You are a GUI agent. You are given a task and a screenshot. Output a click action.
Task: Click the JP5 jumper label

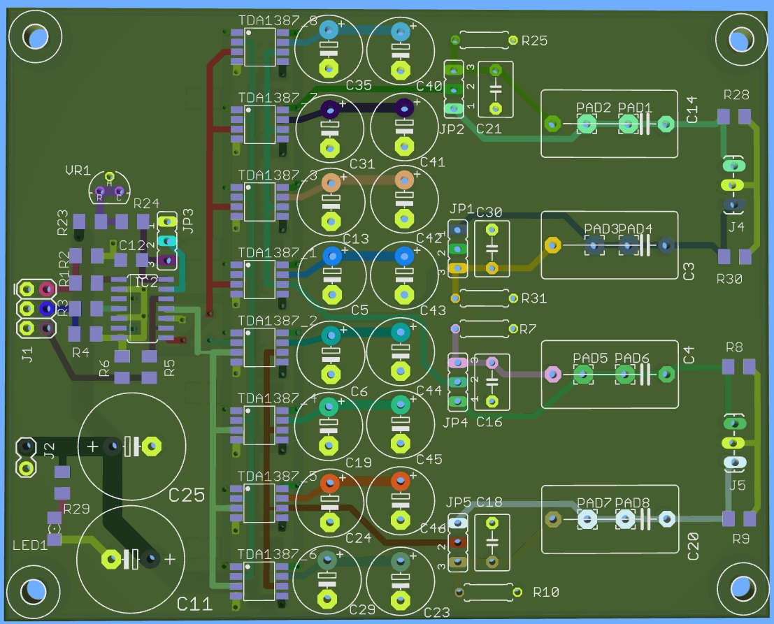(x=459, y=502)
